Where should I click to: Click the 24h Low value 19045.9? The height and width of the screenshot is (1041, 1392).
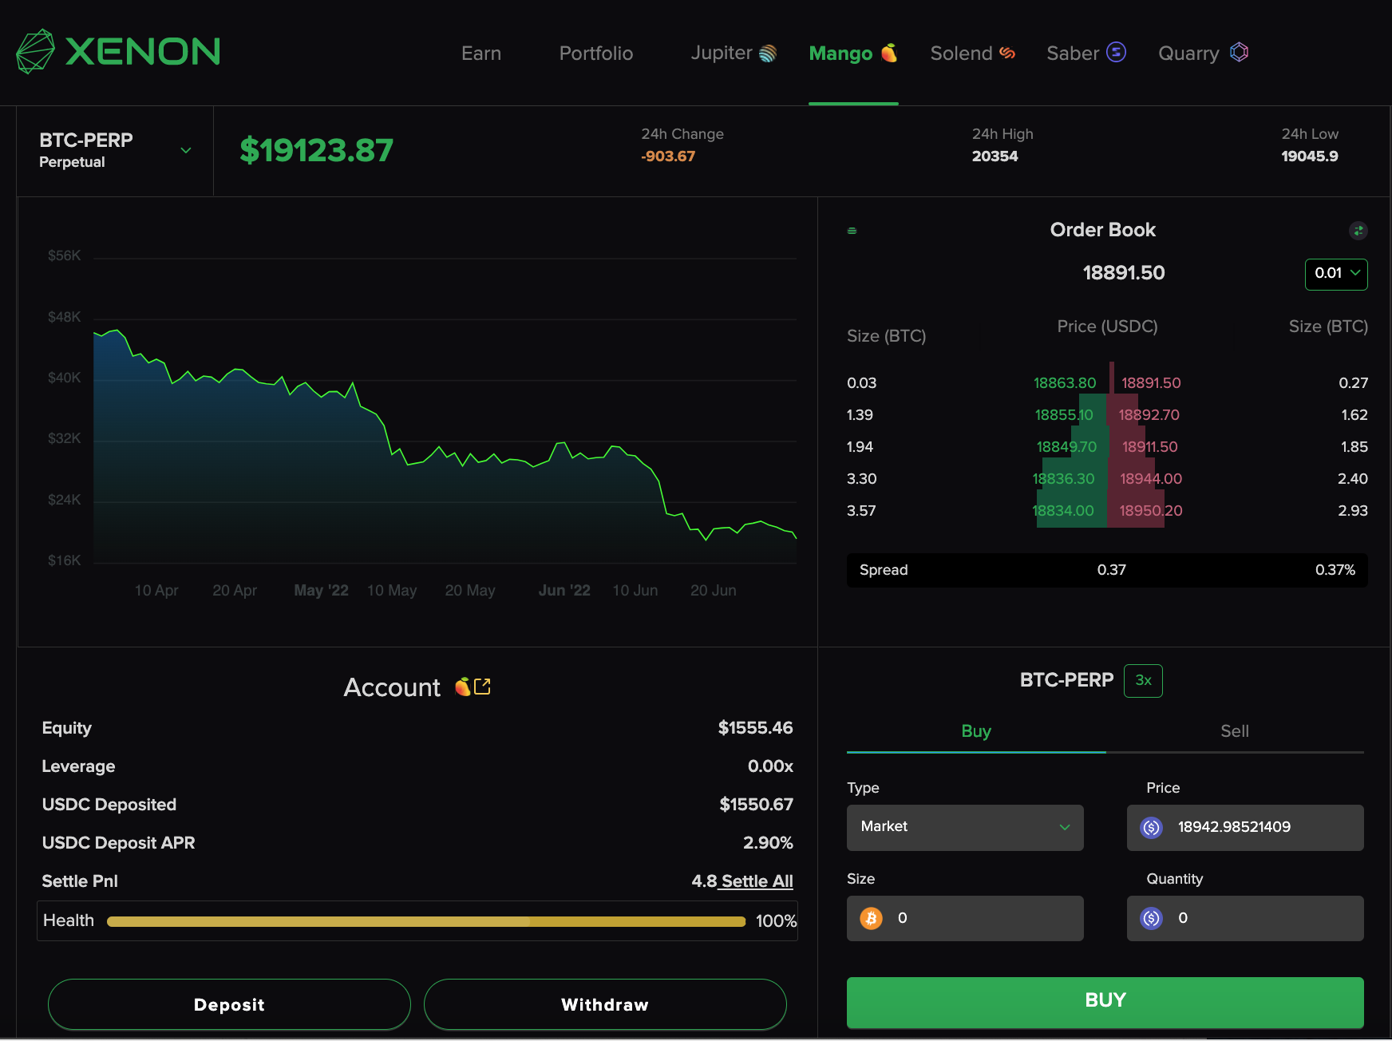[x=1310, y=156]
